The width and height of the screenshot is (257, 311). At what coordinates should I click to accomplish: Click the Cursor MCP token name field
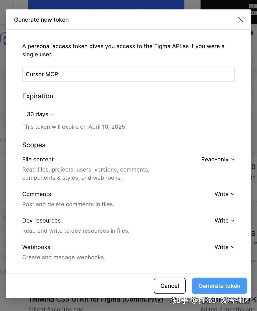(128, 74)
